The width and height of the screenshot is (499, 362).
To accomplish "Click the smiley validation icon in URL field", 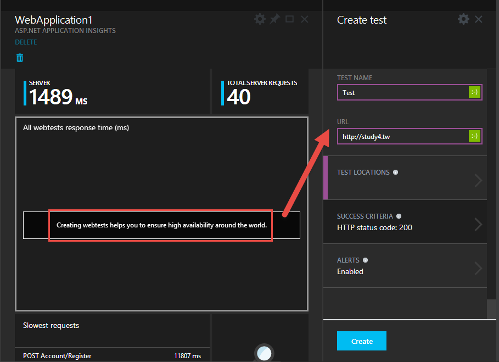I will 474,136.
